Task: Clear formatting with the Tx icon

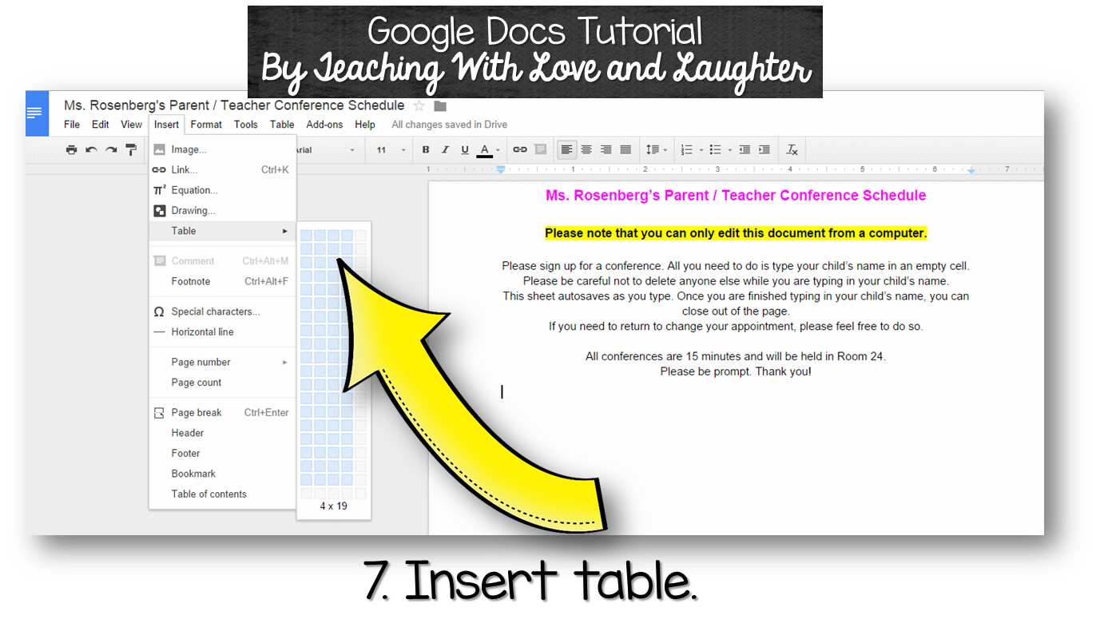Action: tap(792, 149)
